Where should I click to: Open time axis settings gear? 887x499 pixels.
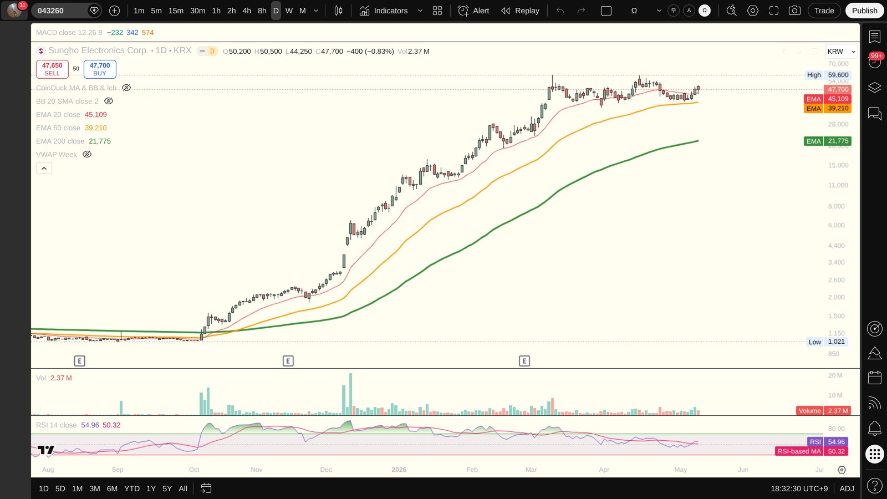click(x=842, y=470)
